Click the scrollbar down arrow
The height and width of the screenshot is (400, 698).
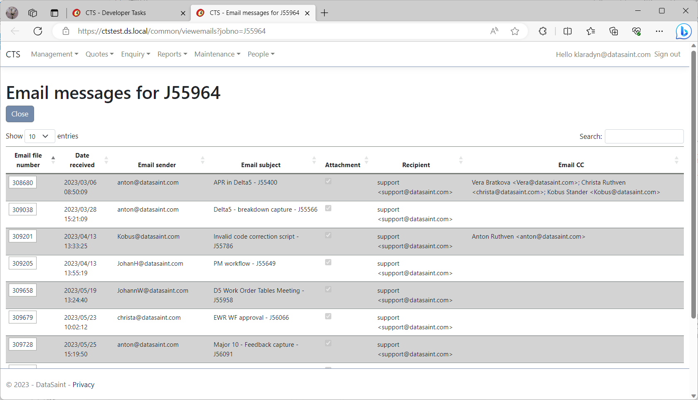(693, 396)
